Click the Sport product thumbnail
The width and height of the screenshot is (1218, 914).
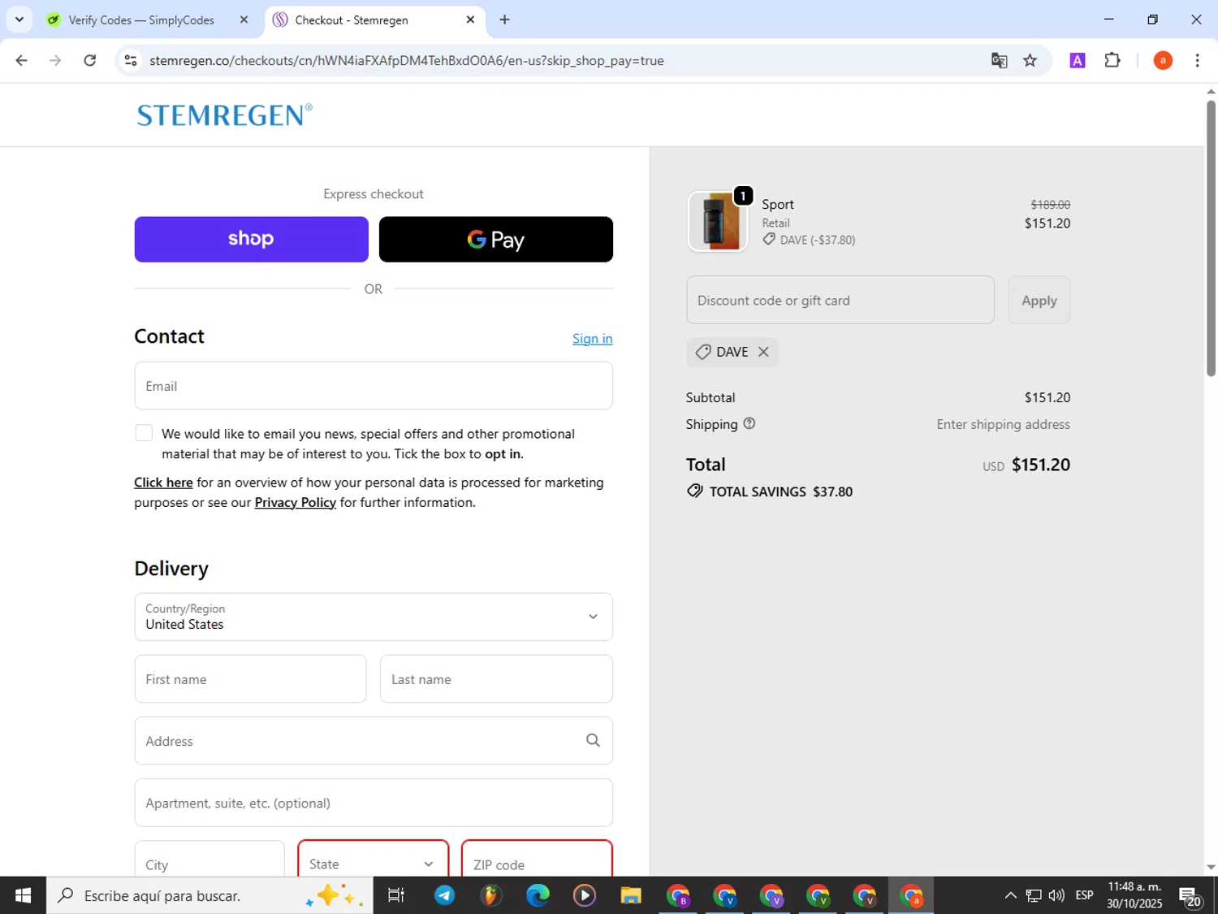(x=718, y=221)
